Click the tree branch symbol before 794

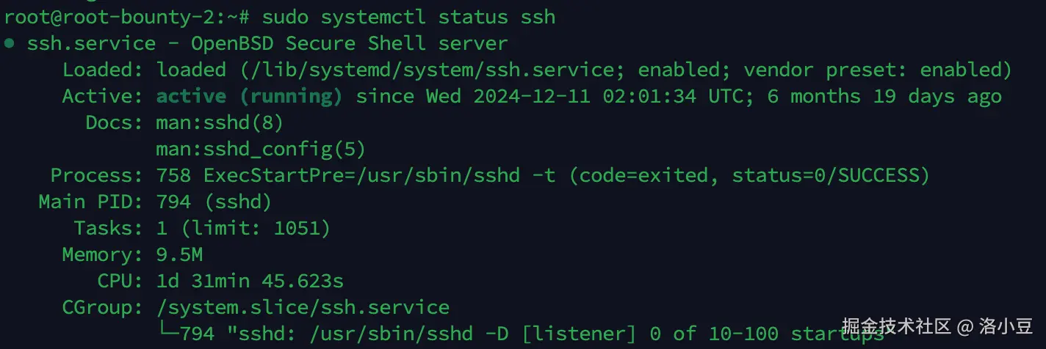(x=168, y=333)
